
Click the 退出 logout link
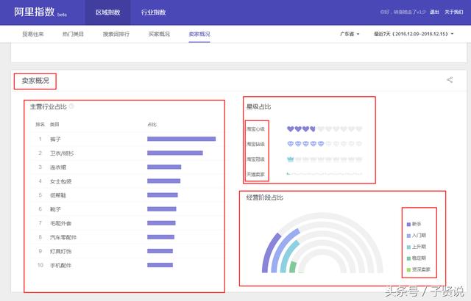point(434,12)
